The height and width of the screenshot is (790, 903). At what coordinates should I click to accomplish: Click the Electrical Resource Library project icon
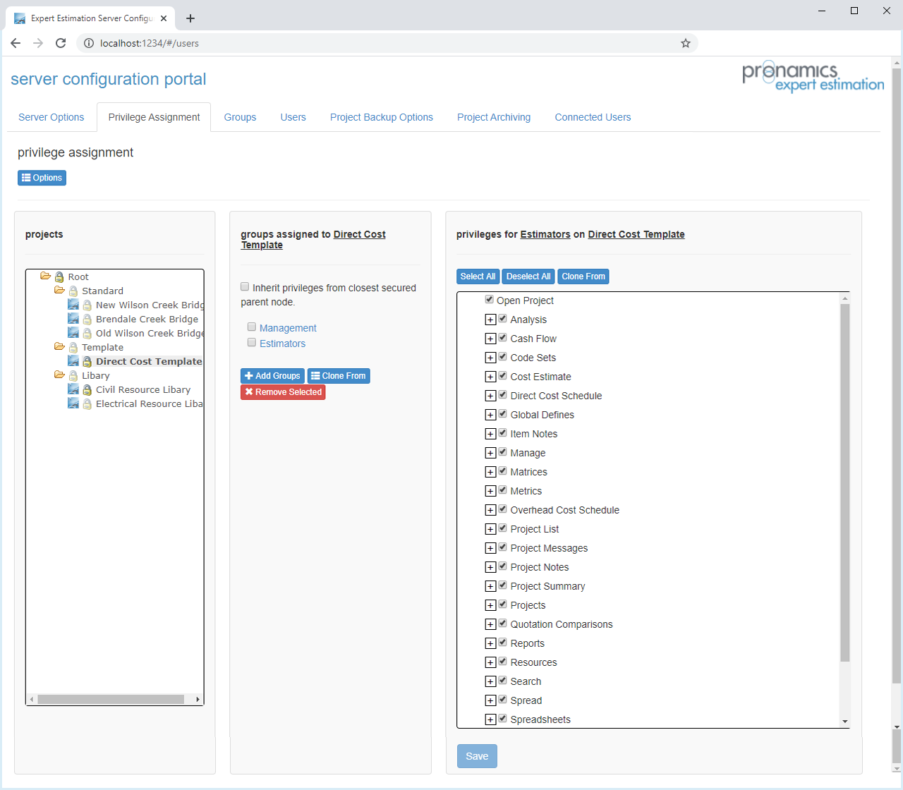73,403
